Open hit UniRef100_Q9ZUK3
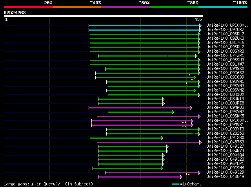Image resolution: width=251 pixels, height=187 pixels. 225,38
